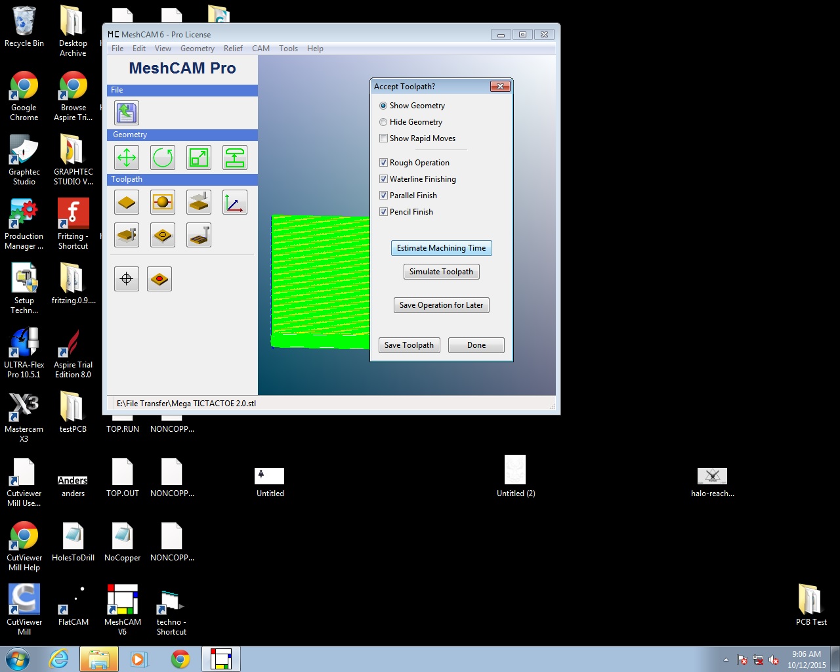The height and width of the screenshot is (672, 840).
Task: Open the Help menu
Action: pos(315,49)
